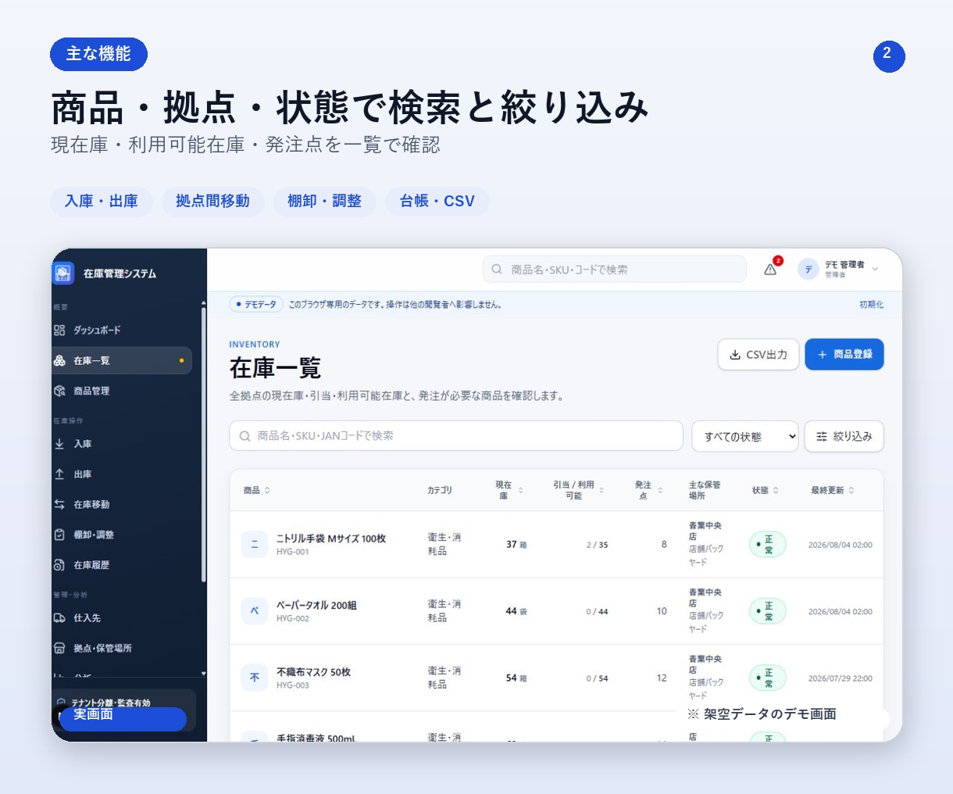Open the 在庫履歴 history icon
Screen dimensions: 953x794
point(59,565)
